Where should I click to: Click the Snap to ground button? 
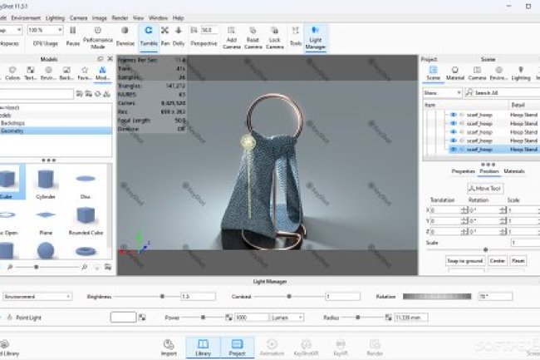coord(464,261)
